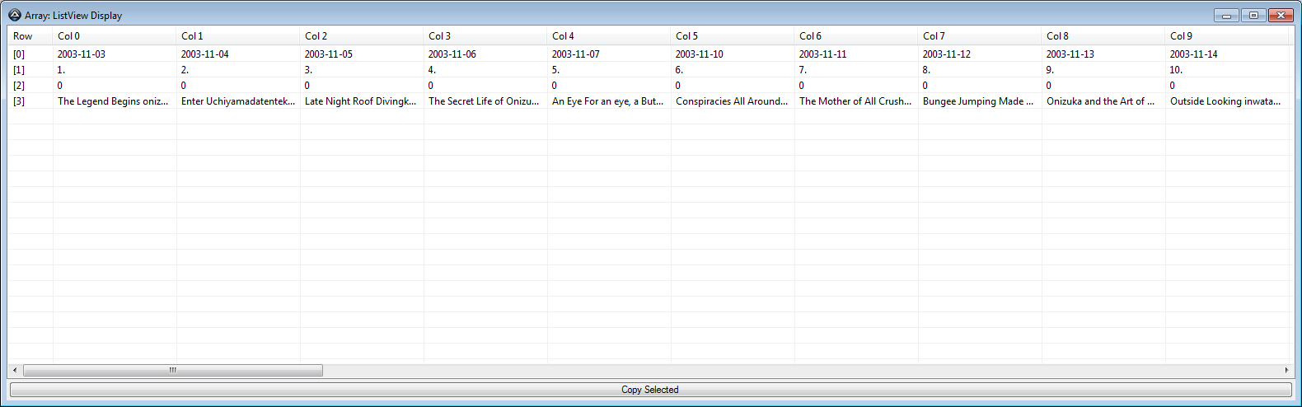Click the AutoIt icon in title bar
The height and width of the screenshot is (407, 1302).
pyautogui.click(x=15, y=15)
